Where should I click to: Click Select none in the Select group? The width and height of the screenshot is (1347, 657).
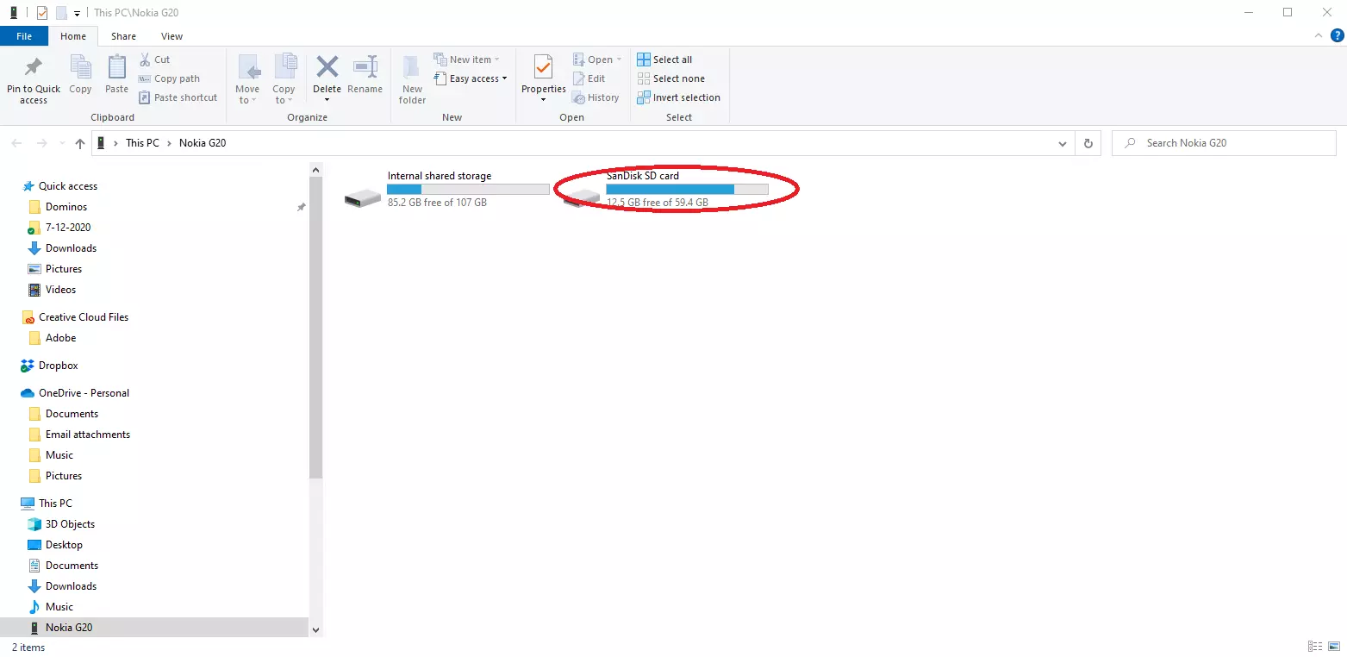point(670,78)
